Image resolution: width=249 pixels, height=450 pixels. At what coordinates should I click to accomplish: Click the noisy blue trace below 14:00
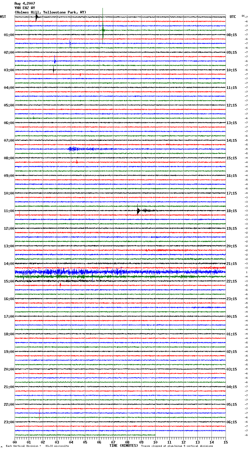click(x=120, y=272)
